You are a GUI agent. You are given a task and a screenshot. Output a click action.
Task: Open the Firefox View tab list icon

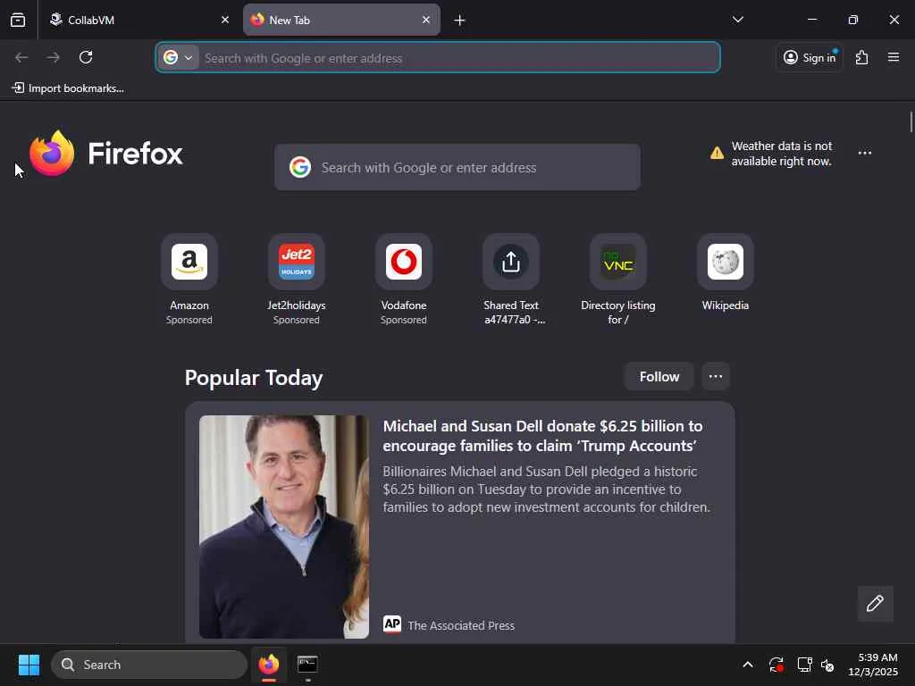pyautogui.click(x=18, y=21)
